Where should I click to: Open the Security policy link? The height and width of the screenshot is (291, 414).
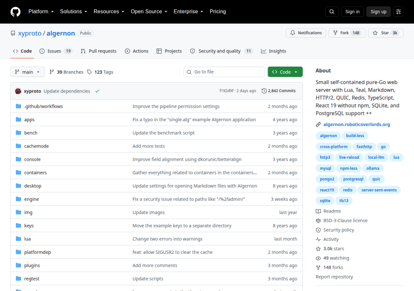tap(338, 230)
